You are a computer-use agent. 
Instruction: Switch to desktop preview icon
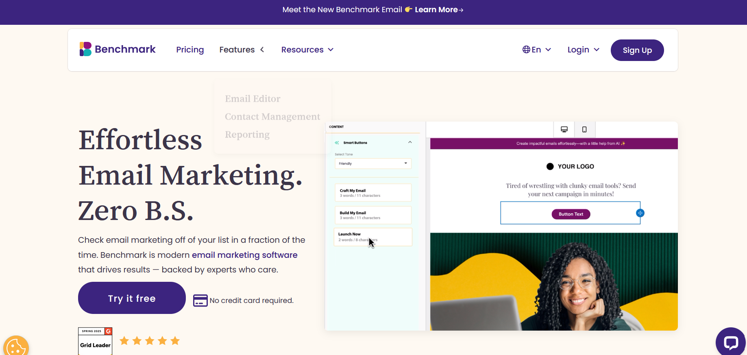click(564, 129)
